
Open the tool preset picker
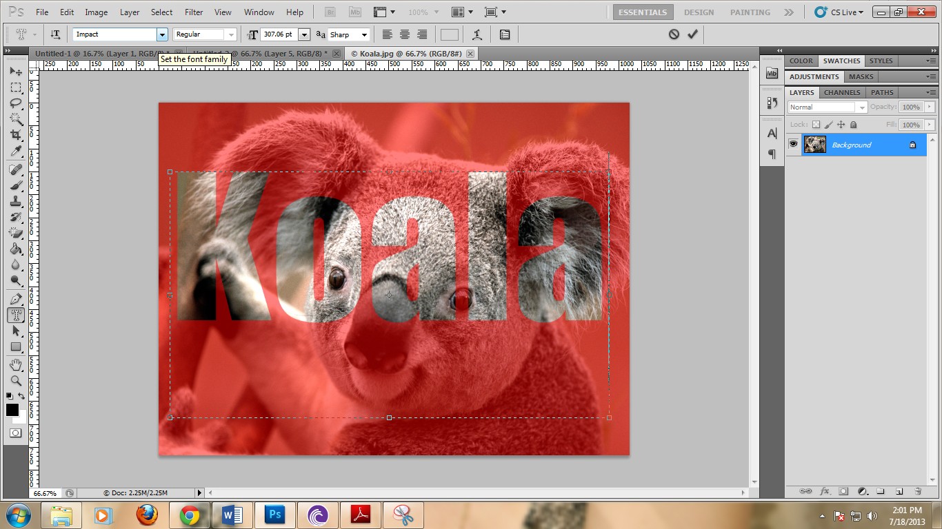25,34
